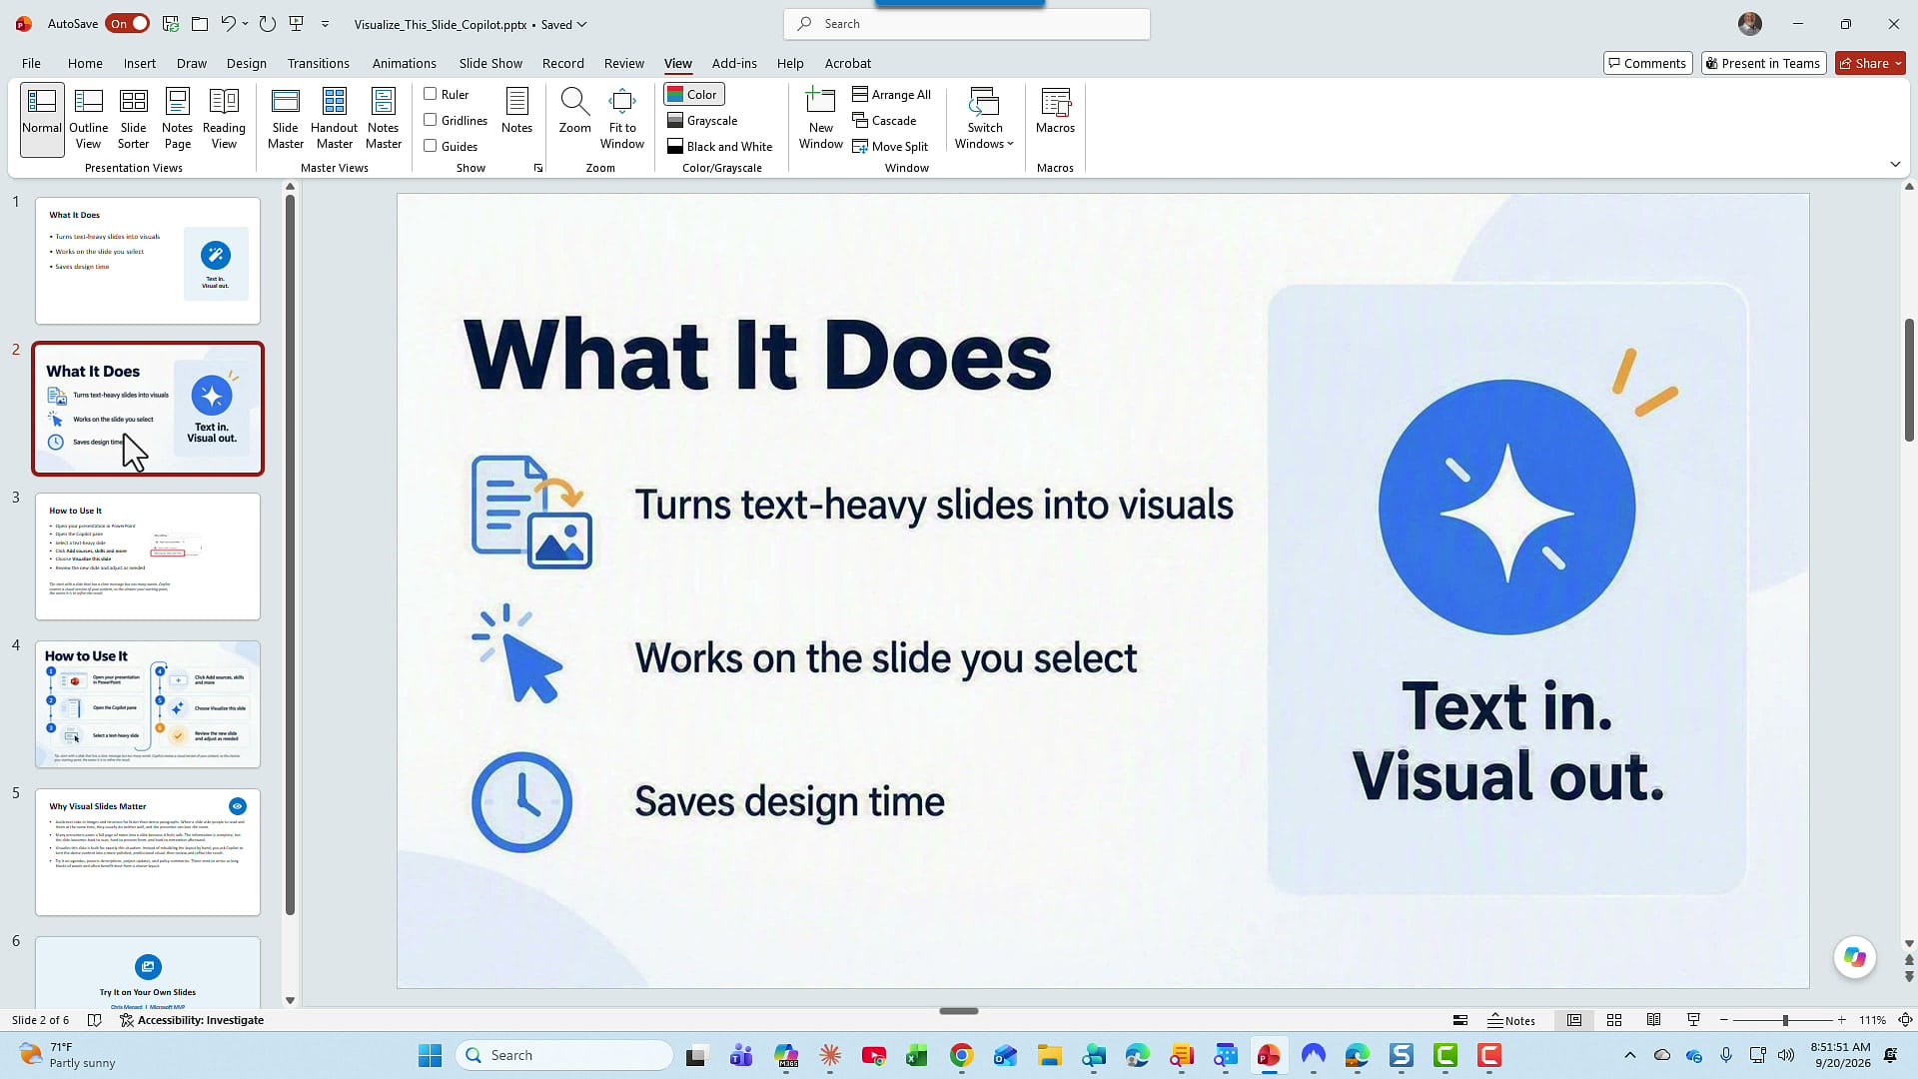This screenshot has height=1079, width=1918.
Task: Click the Save icon in title bar
Action: (x=171, y=23)
